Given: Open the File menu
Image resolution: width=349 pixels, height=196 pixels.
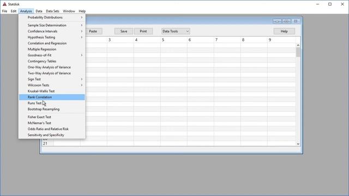Looking at the screenshot, I should pyautogui.click(x=4, y=11).
